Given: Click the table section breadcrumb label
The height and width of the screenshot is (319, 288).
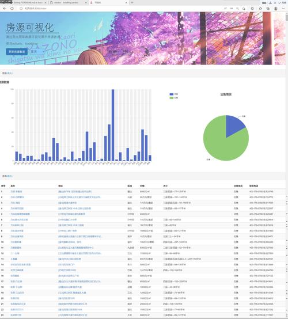Looking at the screenshot, I should pos(7,176).
